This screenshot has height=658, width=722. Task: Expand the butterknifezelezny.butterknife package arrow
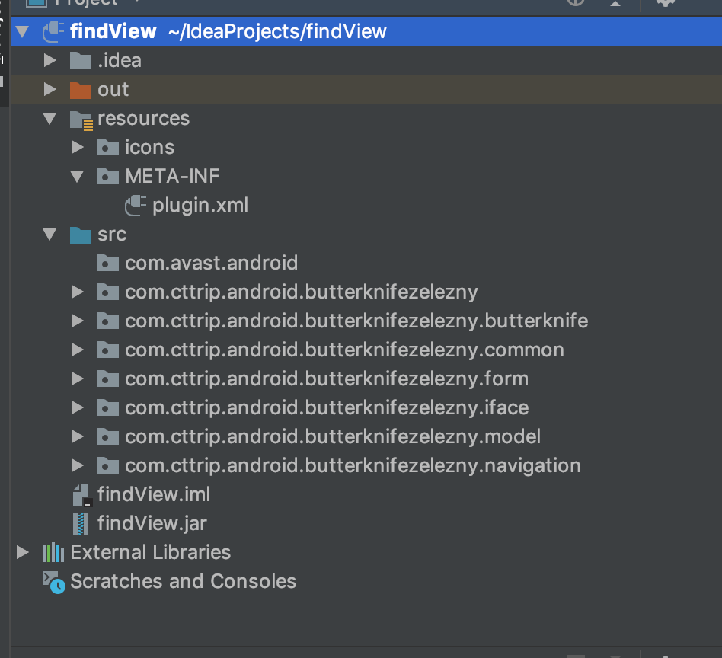point(78,321)
